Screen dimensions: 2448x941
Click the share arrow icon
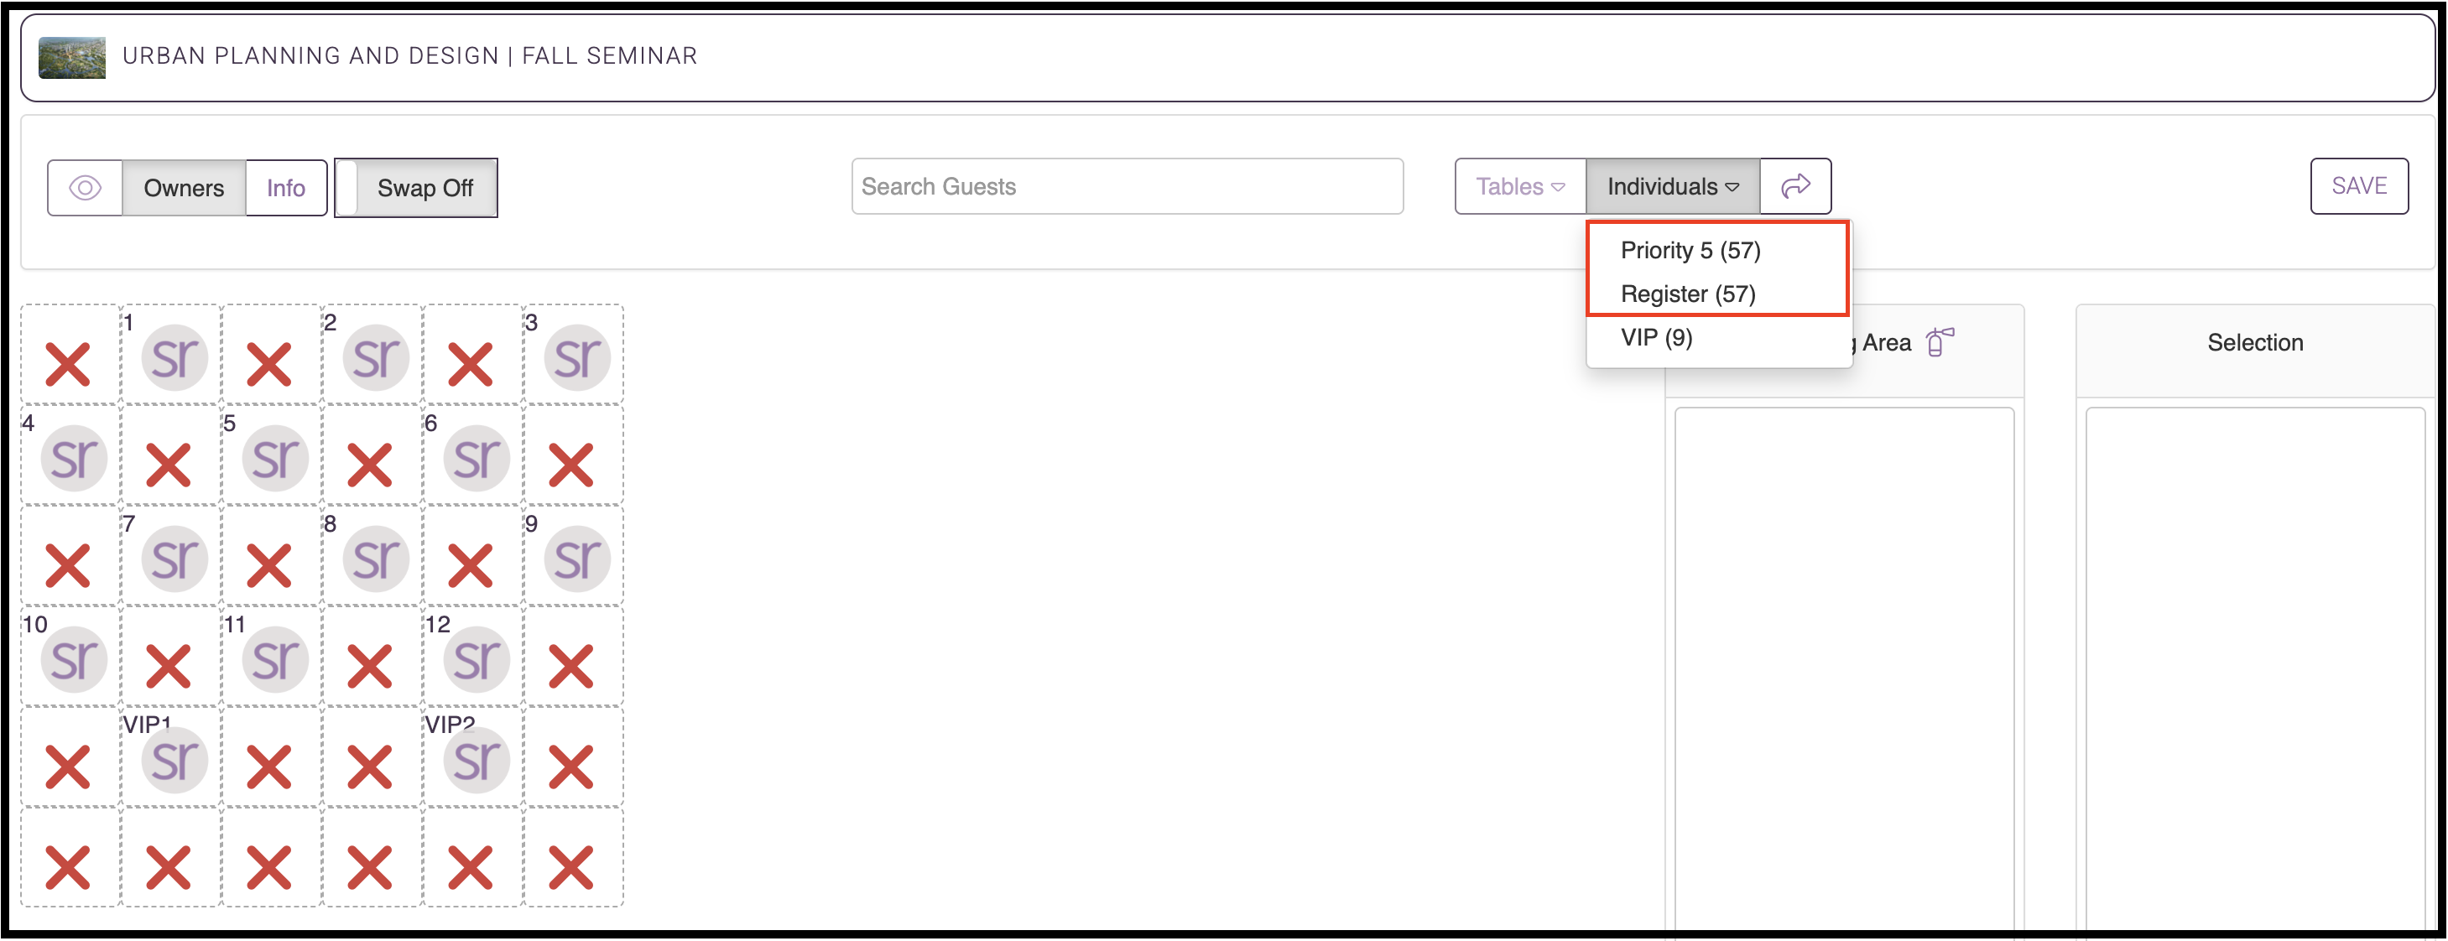click(x=1795, y=186)
